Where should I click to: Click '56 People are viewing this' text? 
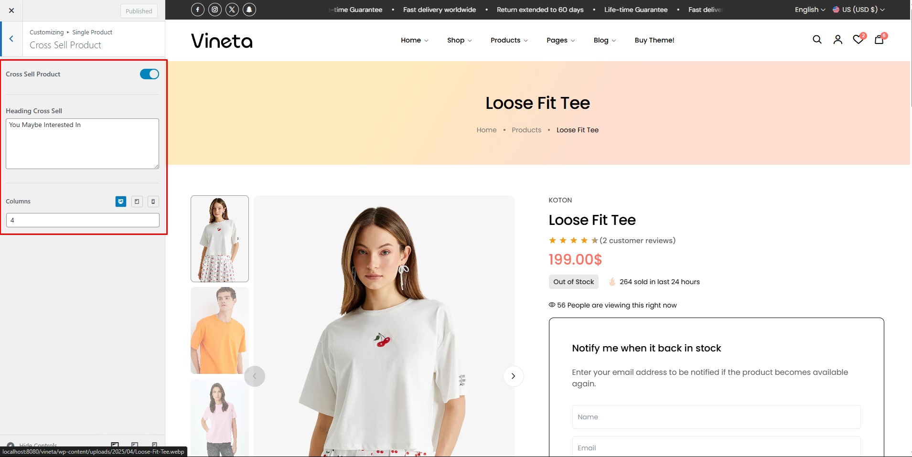[616, 305]
